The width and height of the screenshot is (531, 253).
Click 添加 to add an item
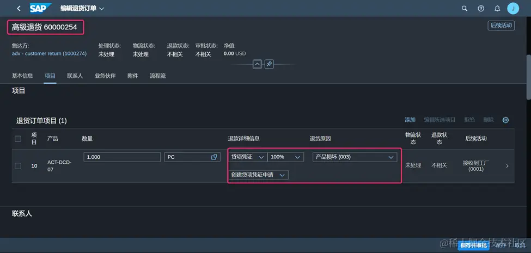coord(410,120)
